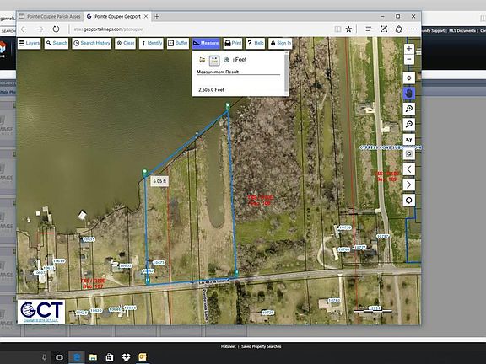This screenshot has width=486, height=364.
Task: Close the Pointe Coupee Geoportal tab
Action: point(146,16)
